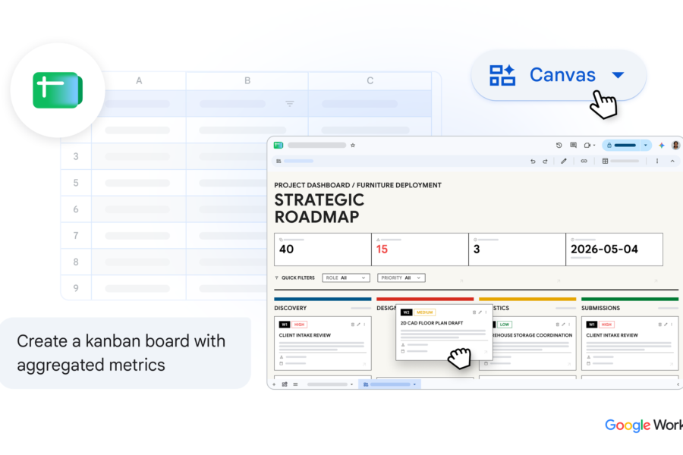
Task: Open the Canvas dropdown pill
Action: click(x=559, y=75)
